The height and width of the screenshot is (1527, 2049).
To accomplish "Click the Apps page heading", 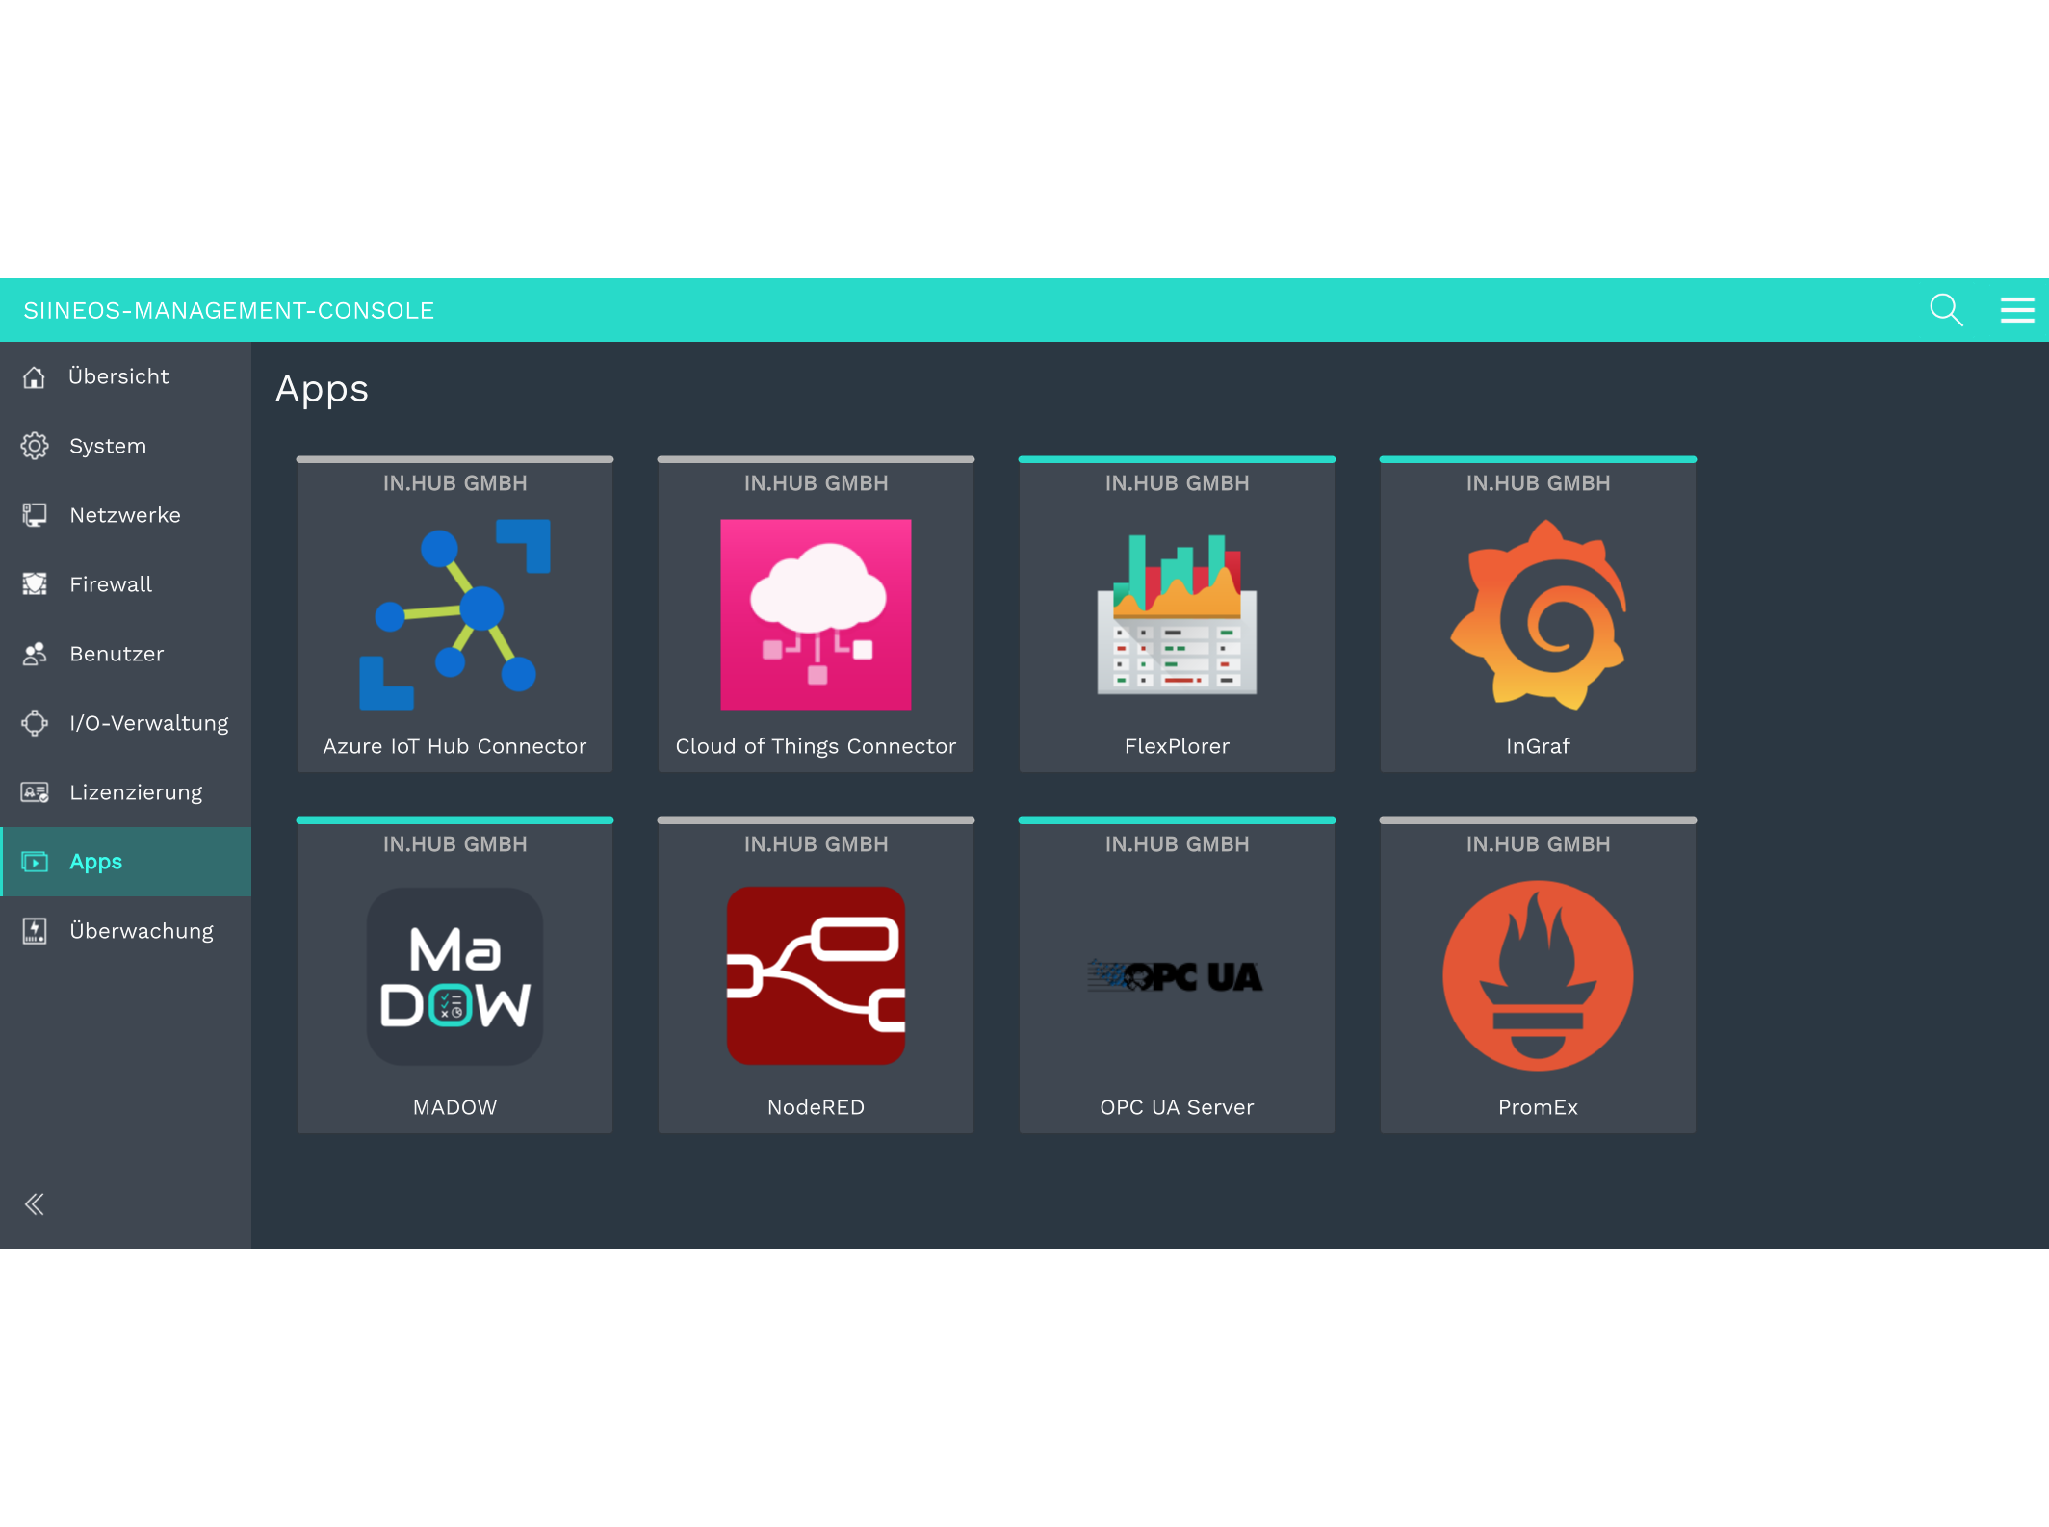I will click(322, 390).
